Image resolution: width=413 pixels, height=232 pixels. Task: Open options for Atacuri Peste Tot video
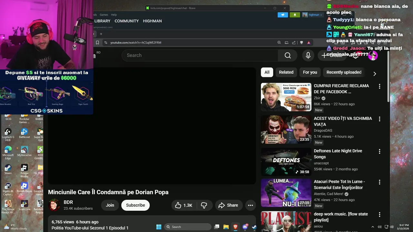[379, 182]
